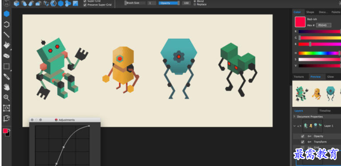This screenshot has width=341, height=166.
Task: Select the paint bucket fill tool
Action: point(7,45)
